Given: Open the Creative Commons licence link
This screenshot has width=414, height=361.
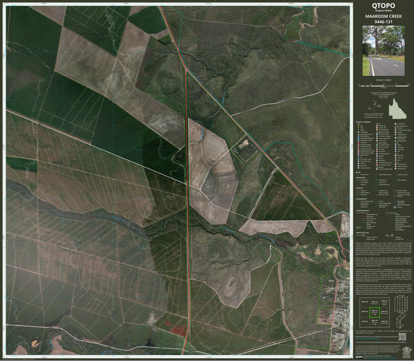Looking at the screenshot, I should [382, 358].
